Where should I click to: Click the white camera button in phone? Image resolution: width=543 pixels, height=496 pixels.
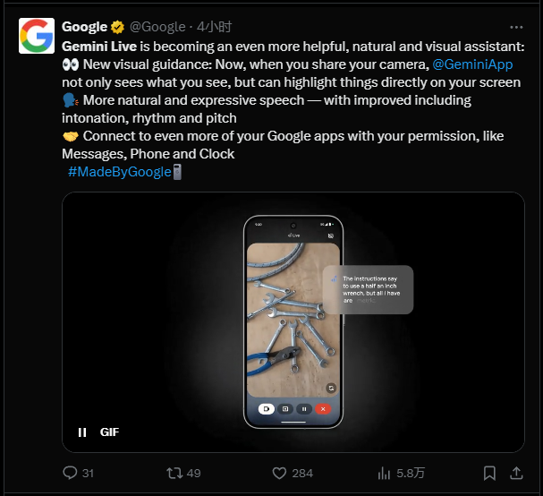(266, 408)
